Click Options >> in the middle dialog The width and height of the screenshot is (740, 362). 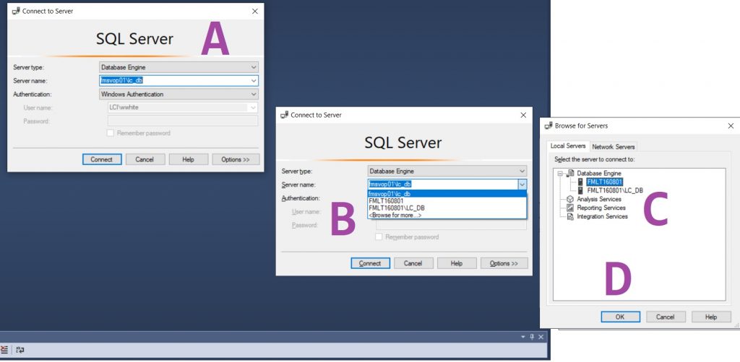[x=504, y=263]
